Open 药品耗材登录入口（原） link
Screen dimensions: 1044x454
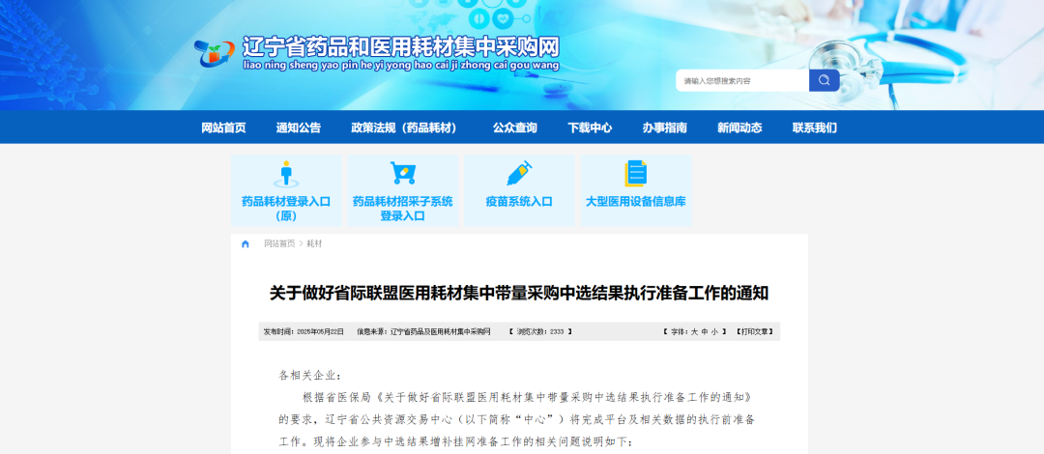click(x=286, y=209)
